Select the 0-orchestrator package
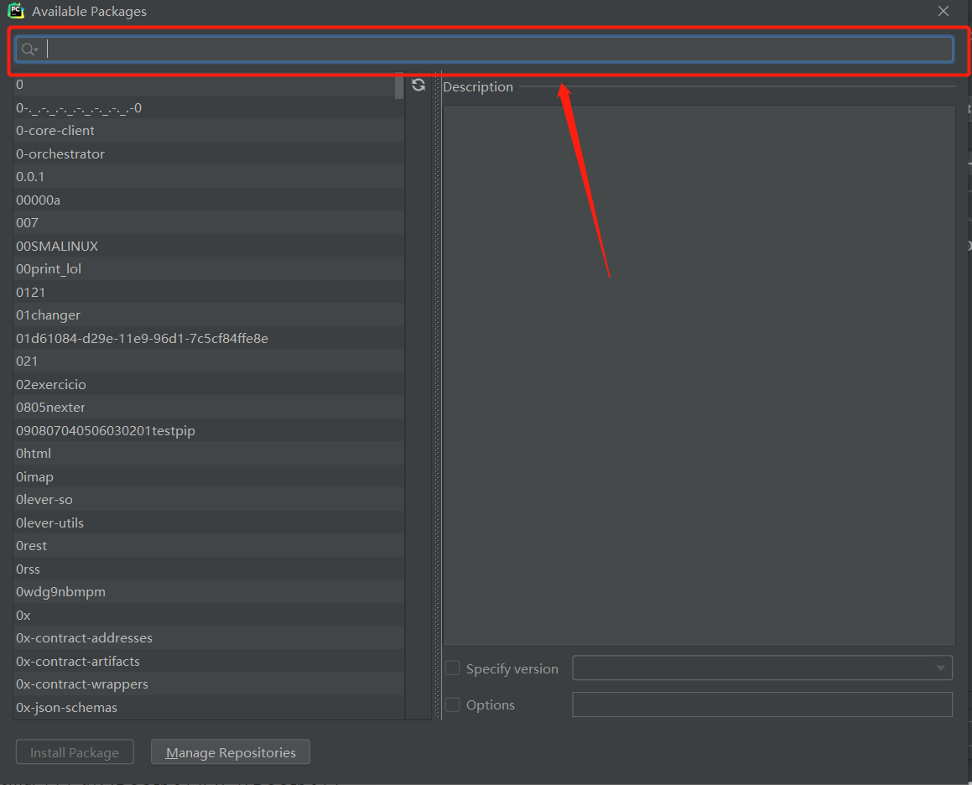This screenshot has width=972, height=785. 209,153
